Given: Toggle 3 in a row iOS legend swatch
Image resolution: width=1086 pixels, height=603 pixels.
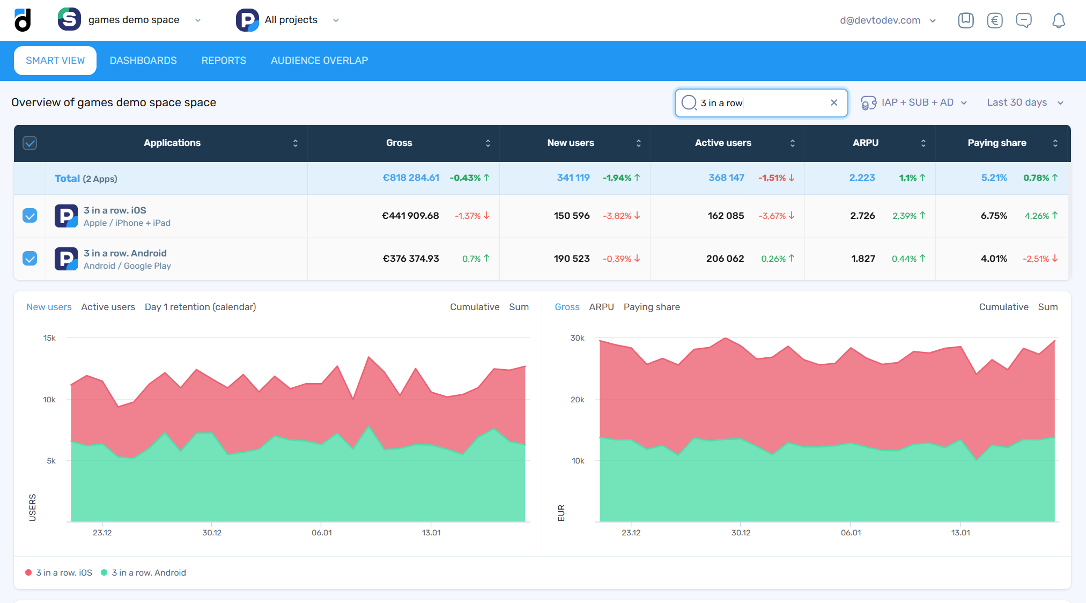Looking at the screenshot, I should 28,572.
